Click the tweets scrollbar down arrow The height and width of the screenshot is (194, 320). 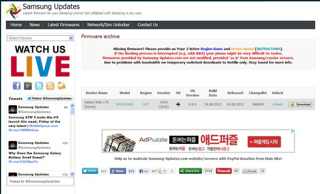click(72, 174)
